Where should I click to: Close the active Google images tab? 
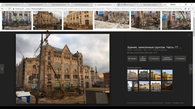(114, 5)
